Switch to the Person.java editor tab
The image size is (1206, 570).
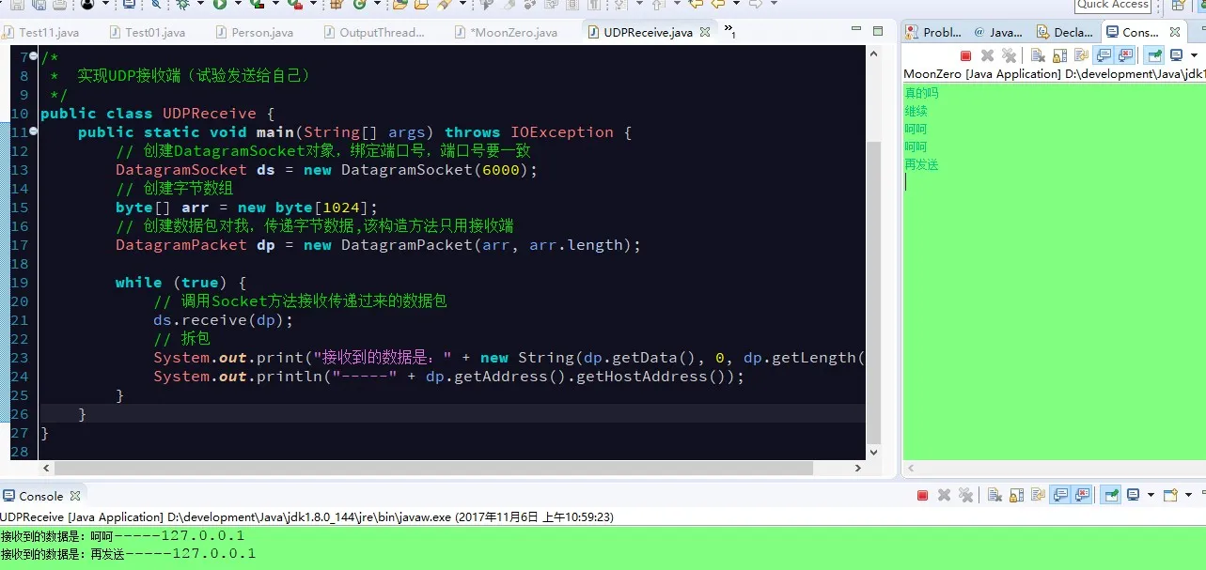pyautogui.click(x=261, y=33)
